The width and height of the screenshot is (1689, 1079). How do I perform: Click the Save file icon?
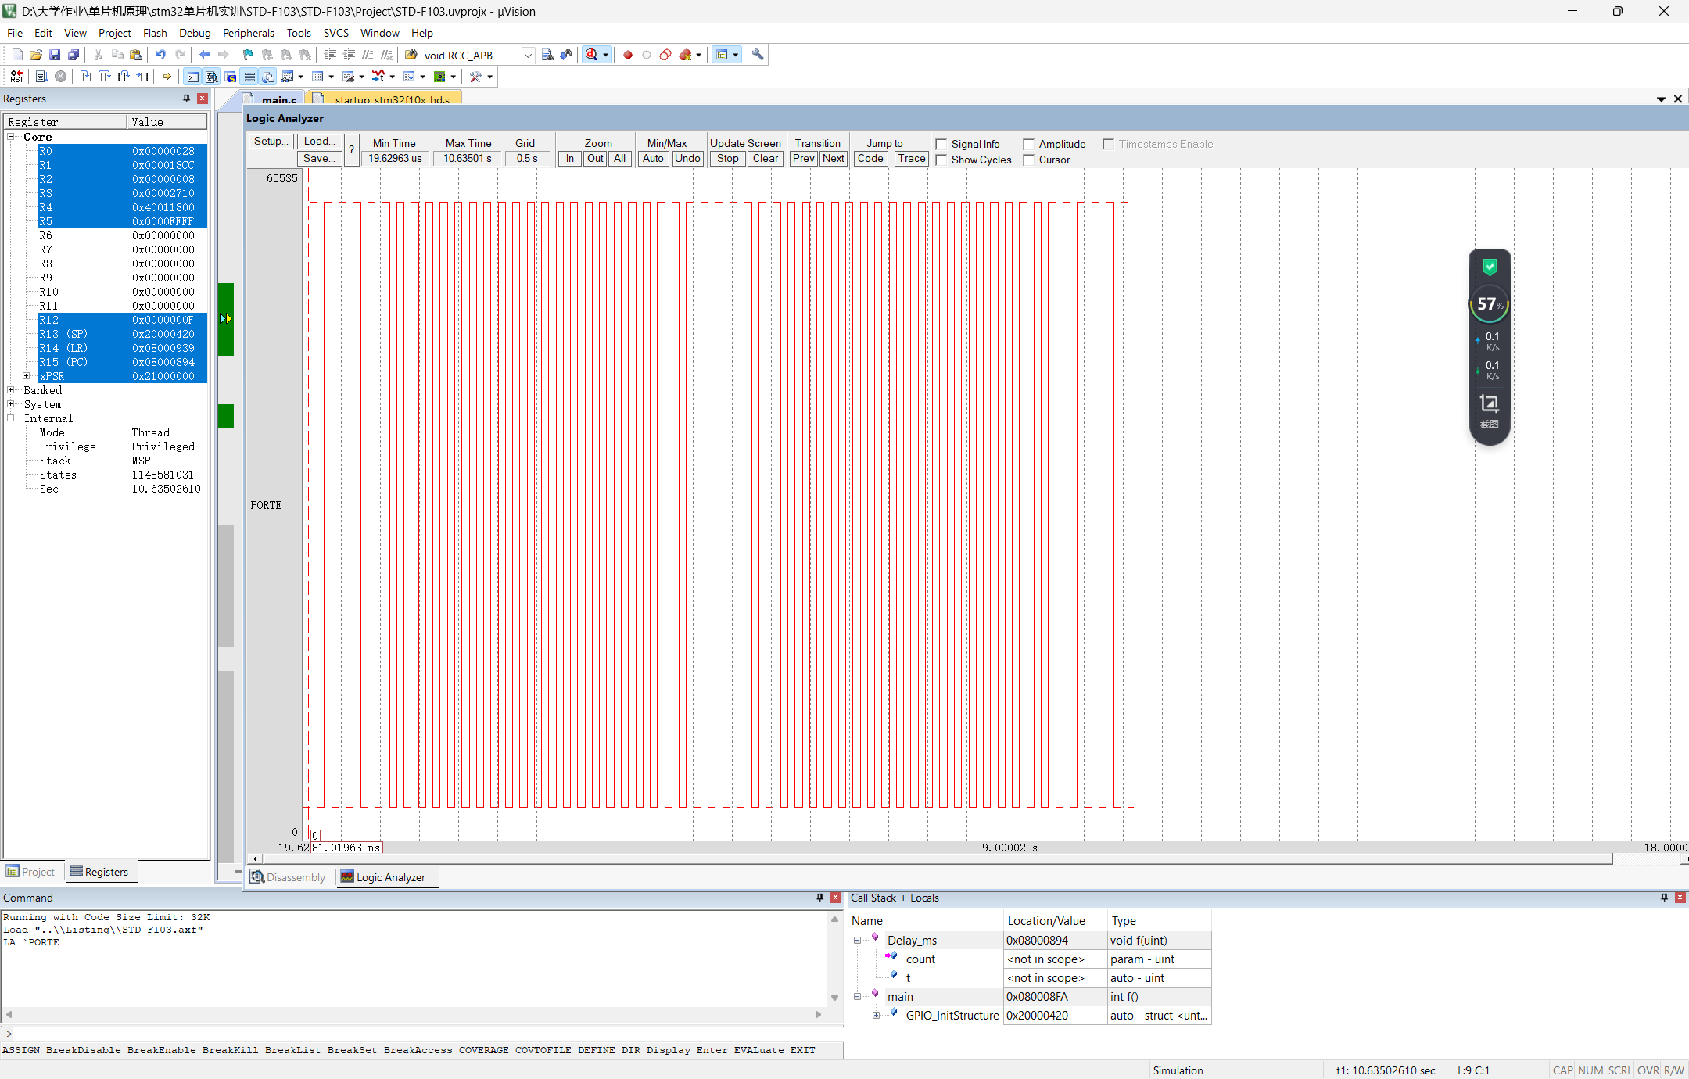[55, 55]
